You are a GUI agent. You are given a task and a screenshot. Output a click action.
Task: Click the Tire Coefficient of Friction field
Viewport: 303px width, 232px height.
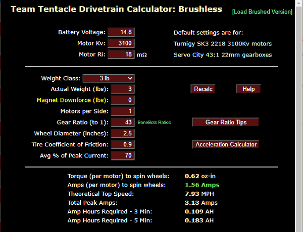tap(122, 145)
